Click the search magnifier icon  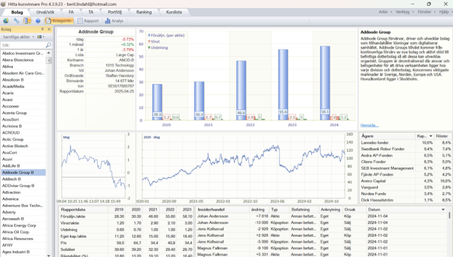[x=48, y=45]
